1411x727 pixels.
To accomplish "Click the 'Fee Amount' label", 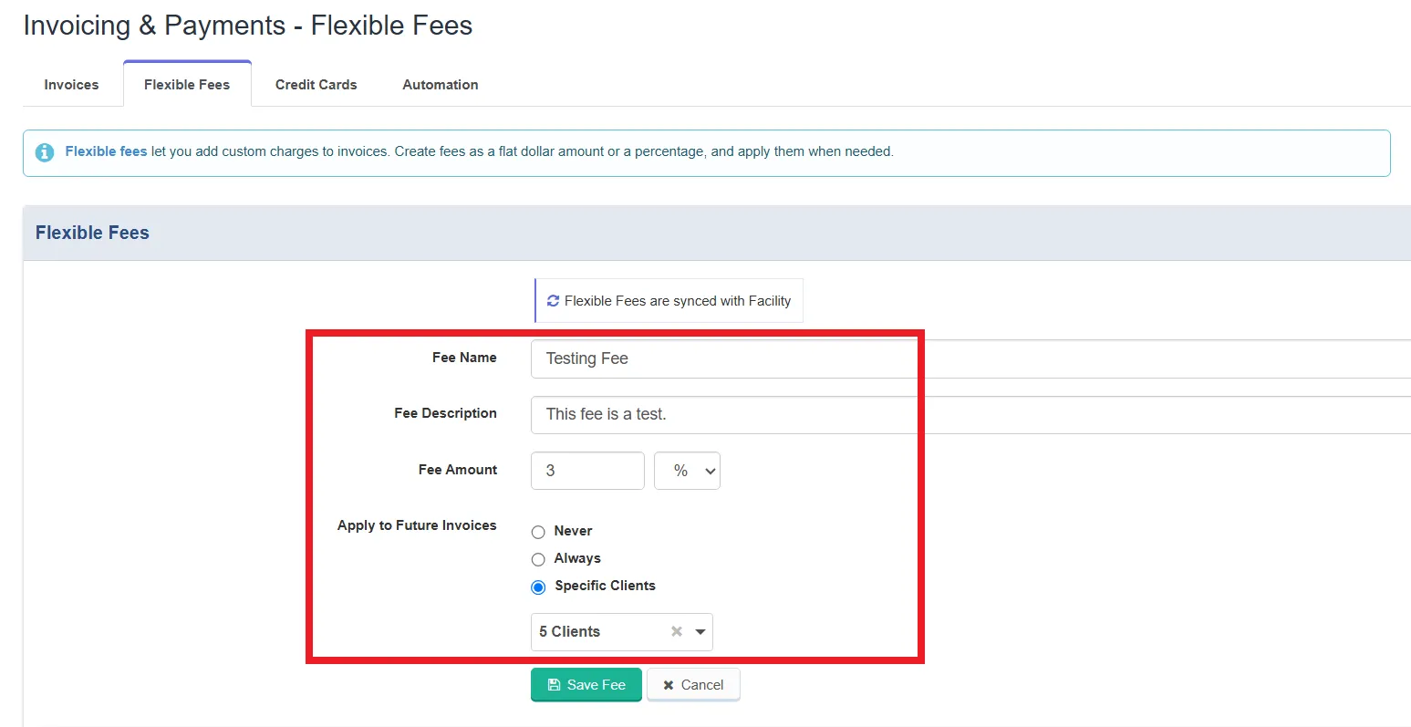I will [458, 470].
